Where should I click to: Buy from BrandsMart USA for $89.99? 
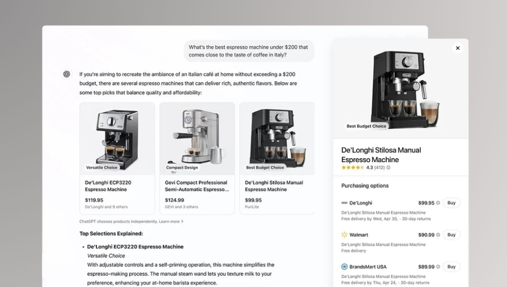pos(452,267)
